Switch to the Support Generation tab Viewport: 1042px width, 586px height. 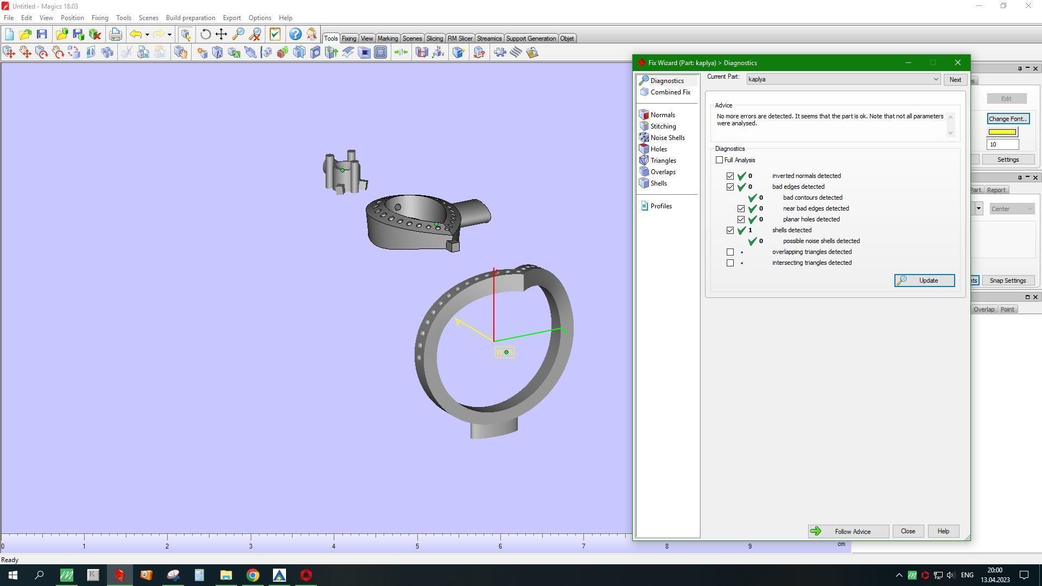pyautogui.click(x=530, y=39)
